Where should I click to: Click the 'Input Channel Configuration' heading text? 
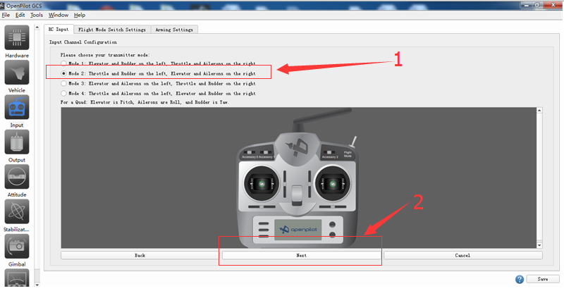(83, 42)
